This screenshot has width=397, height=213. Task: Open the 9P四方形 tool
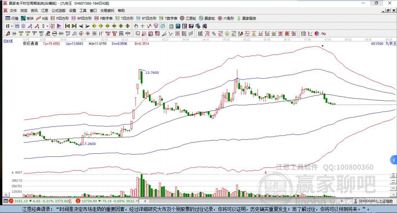click(82, 18)
